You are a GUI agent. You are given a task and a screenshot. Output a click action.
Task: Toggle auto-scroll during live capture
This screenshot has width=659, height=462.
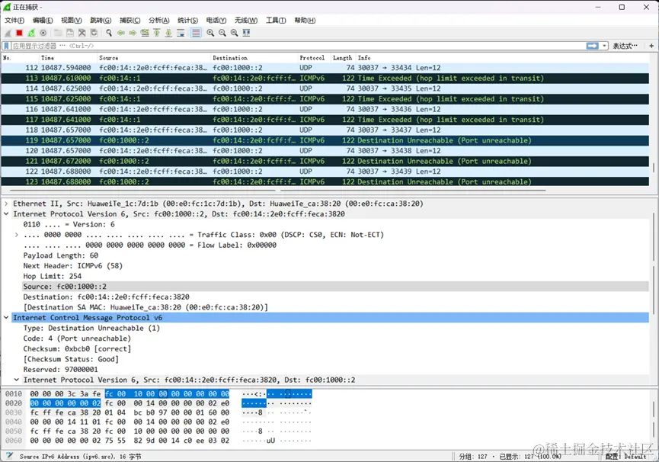tap(181, 33)
